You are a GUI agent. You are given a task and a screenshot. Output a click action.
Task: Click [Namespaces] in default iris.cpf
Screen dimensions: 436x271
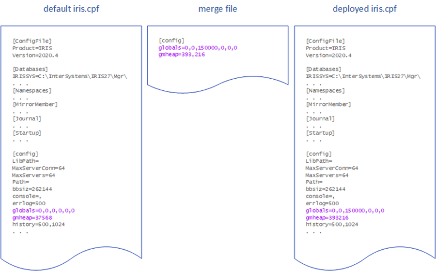32,91
